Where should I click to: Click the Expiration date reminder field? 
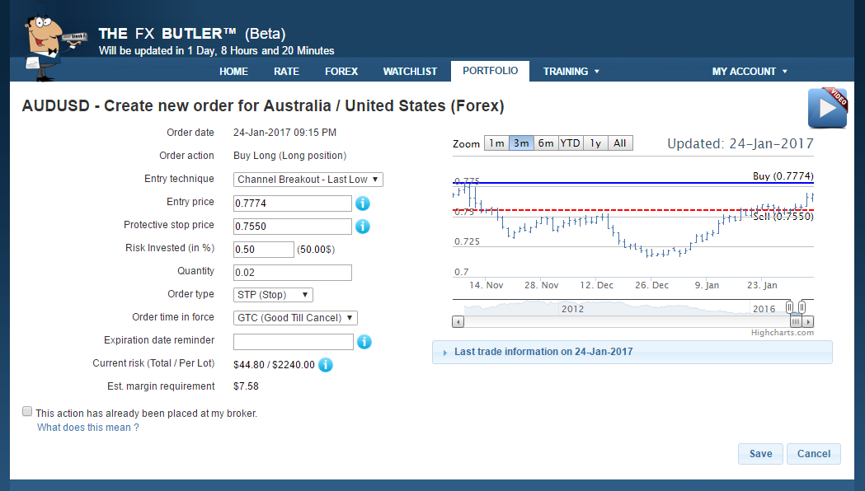pos(294,342)
